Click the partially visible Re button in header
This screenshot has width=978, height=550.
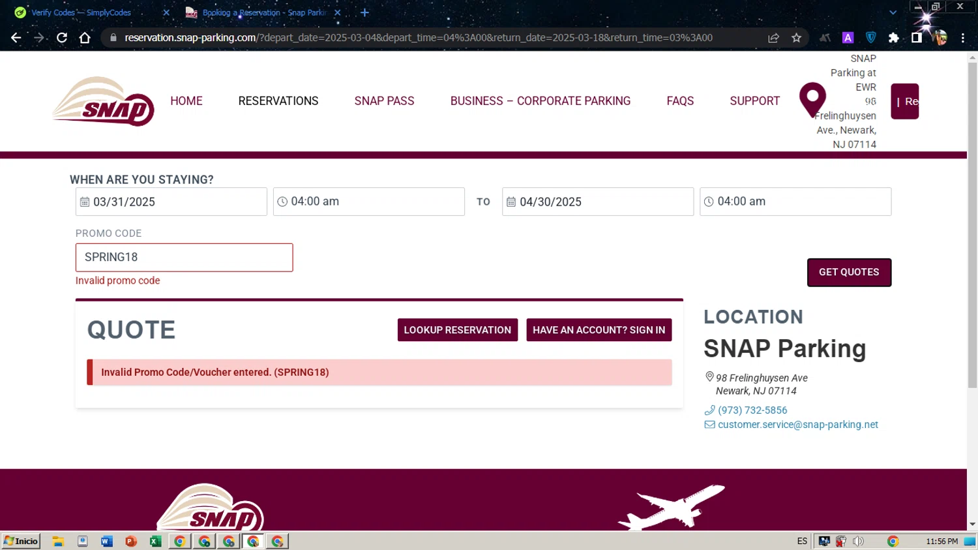[905, 101]
